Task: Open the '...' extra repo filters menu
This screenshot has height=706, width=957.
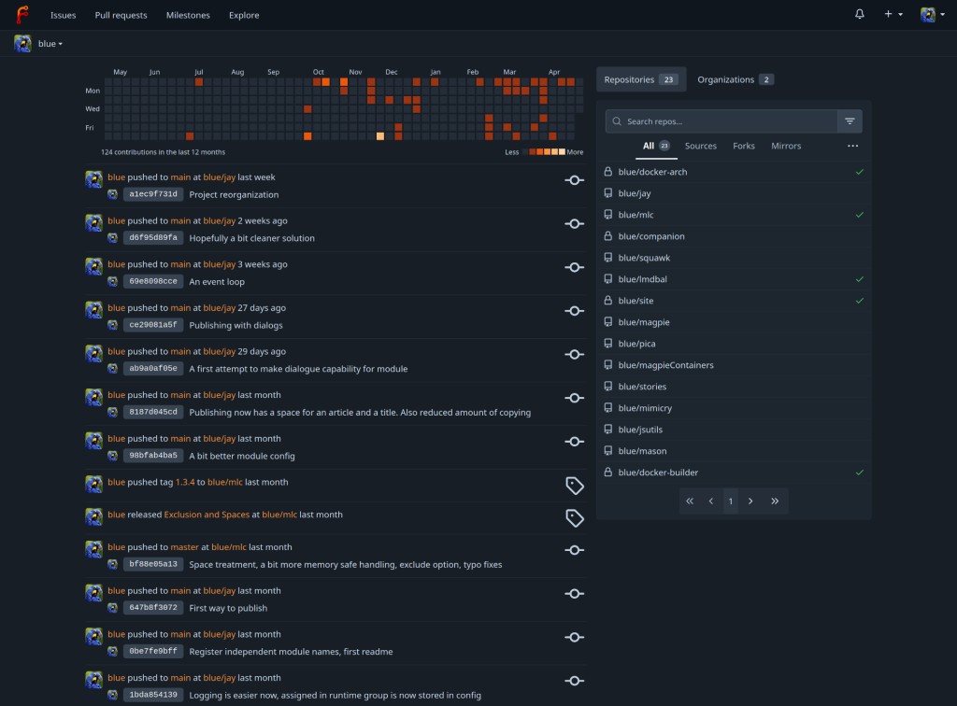Action: 853,146
